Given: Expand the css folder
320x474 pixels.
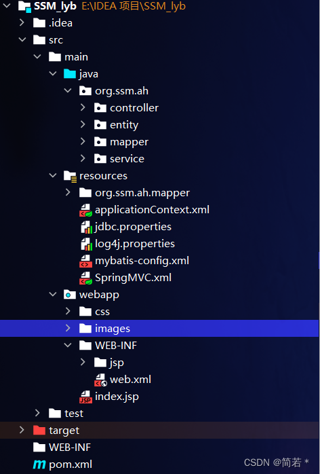Looking at the screenshot, I should (x=68, y=311).
